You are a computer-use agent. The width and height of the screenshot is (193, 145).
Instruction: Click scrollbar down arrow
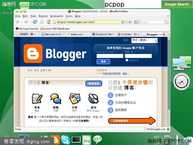point(169,125)
